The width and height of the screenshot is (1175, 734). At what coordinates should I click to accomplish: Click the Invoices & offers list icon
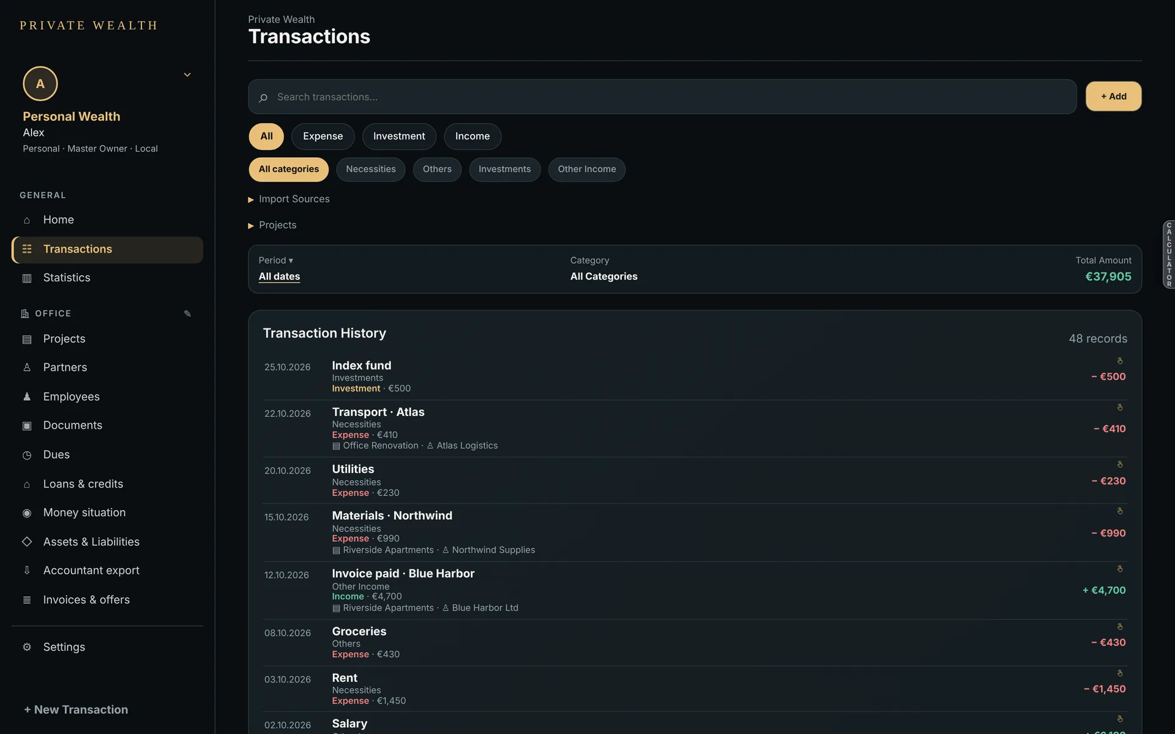point(27,600)
